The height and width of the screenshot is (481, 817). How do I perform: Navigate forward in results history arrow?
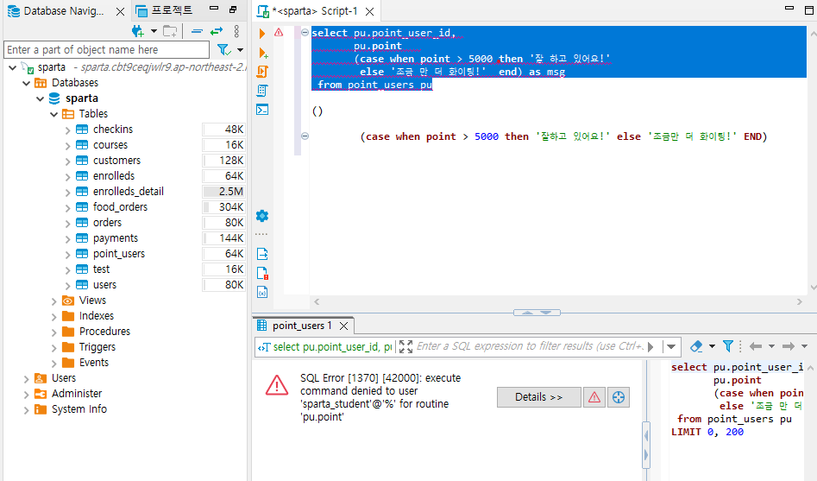[789, 346]
